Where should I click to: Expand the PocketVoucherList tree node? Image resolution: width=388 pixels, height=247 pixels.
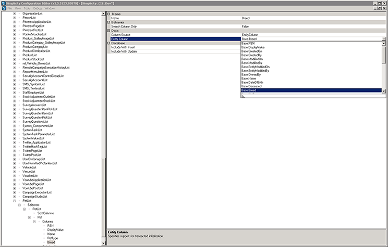tap(15, 34)
